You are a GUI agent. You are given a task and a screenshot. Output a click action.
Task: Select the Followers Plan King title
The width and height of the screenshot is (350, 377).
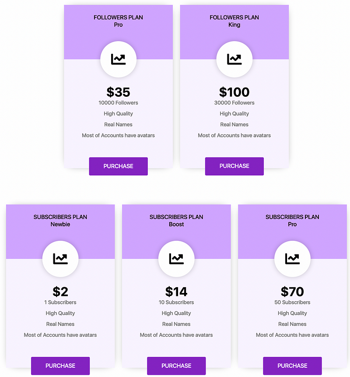coord(234,21)
